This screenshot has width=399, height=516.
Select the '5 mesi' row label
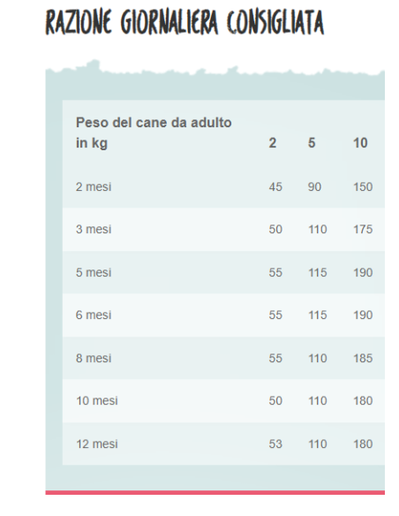(x=94, y=272)
